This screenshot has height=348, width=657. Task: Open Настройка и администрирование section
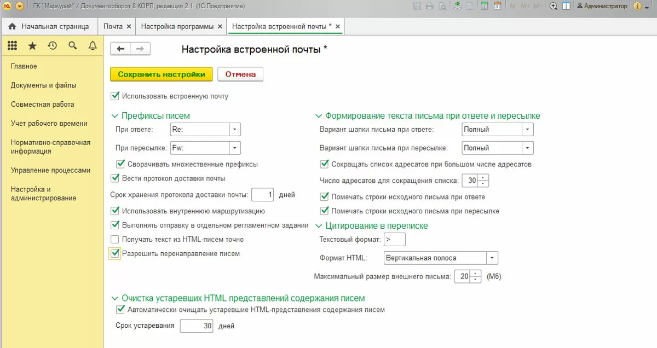[x=44, y=194]
